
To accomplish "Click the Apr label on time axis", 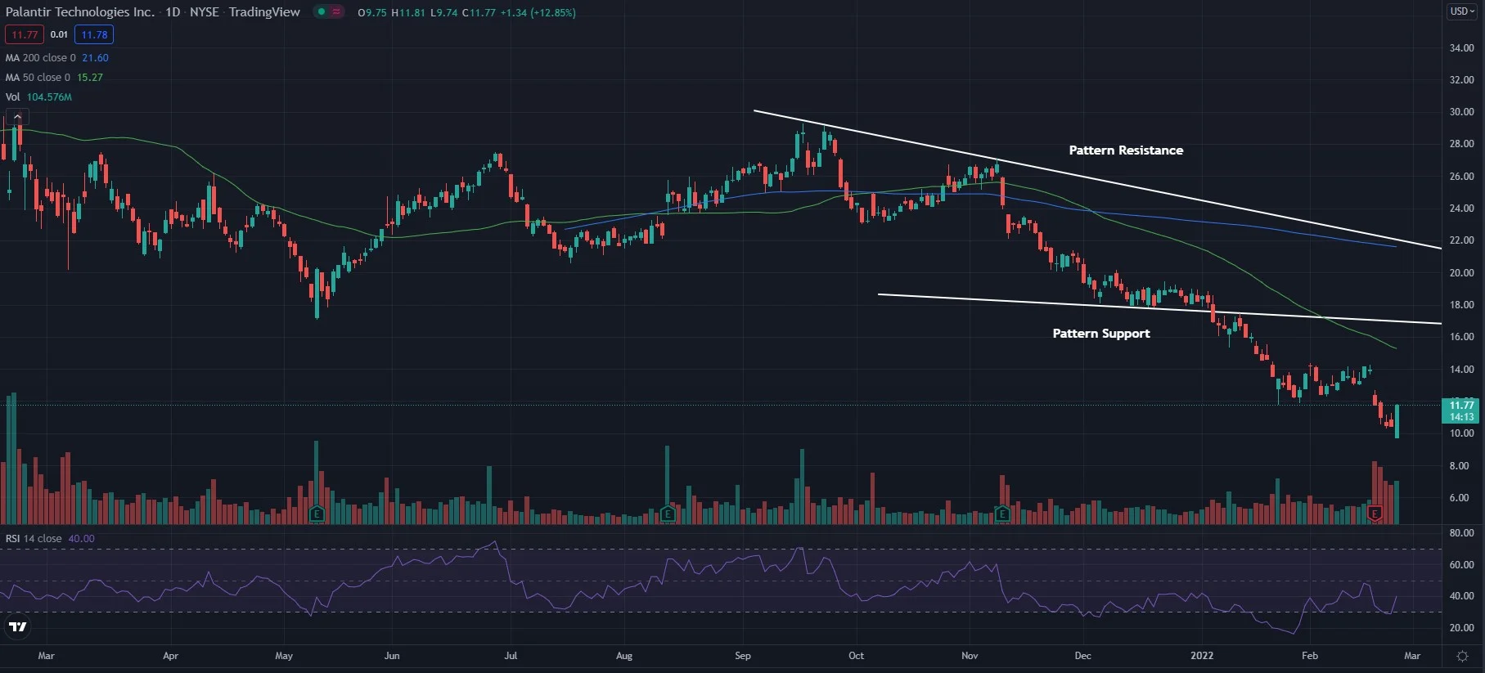I will click(x=170, y=656).
